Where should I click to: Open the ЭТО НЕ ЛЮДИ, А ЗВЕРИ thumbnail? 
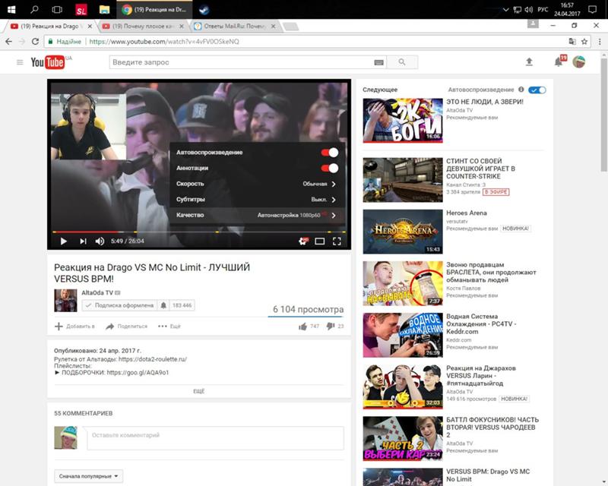click(403, 120)
